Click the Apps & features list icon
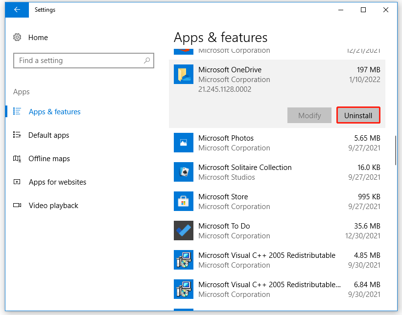The width and height of the screenshot is (402, 315). (x=17, y=111)
